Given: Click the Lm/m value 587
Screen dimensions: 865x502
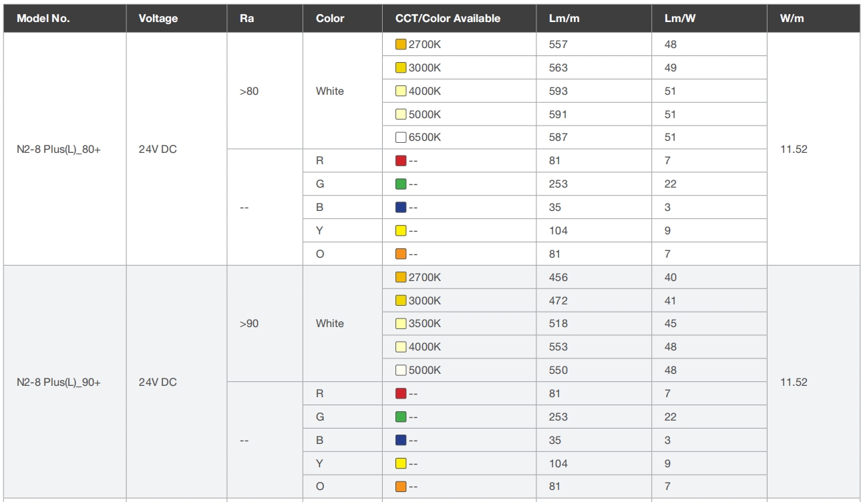Looking at the screenshot, I should [x=558, y=138].
